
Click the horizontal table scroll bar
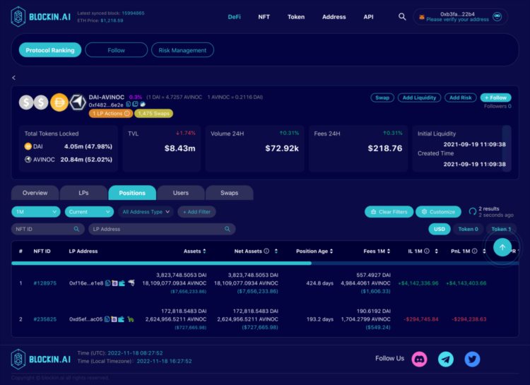161,263
